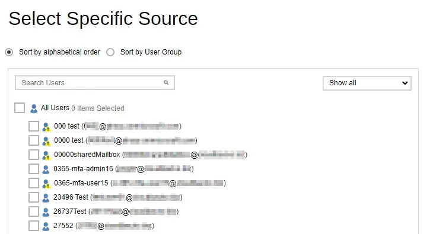Click user icon beside 0365-mfa-admin16
This screenshot has width=427, height=234.
(x=46, y=169)
